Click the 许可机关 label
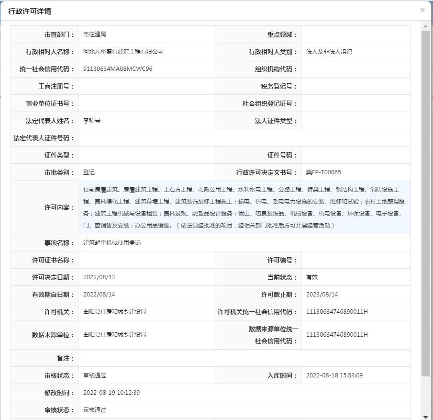Screen dimensions: 433x420 point(59,312)
